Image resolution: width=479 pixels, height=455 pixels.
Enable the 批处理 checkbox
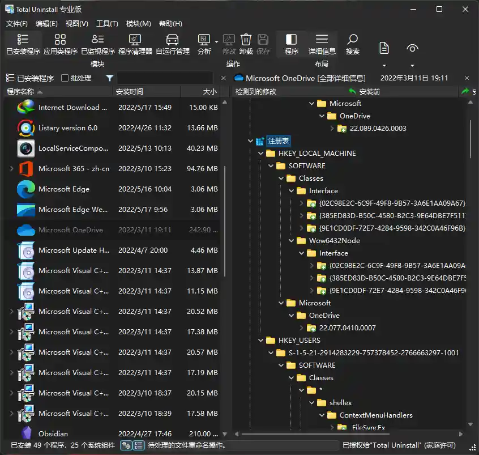click(x=65, y=78)
